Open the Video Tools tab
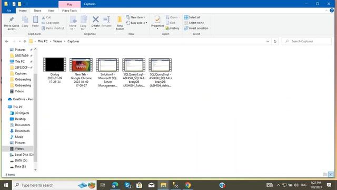 pyautogui.click(x=69, y=11)
